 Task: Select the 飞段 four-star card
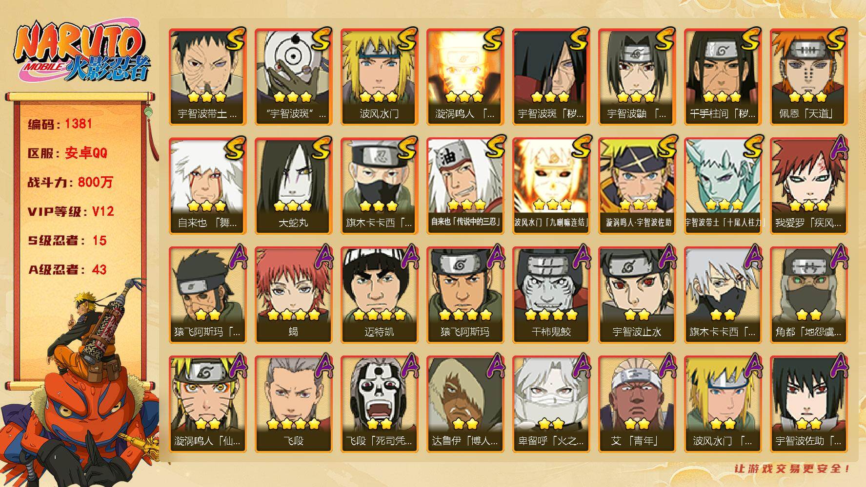293,404
